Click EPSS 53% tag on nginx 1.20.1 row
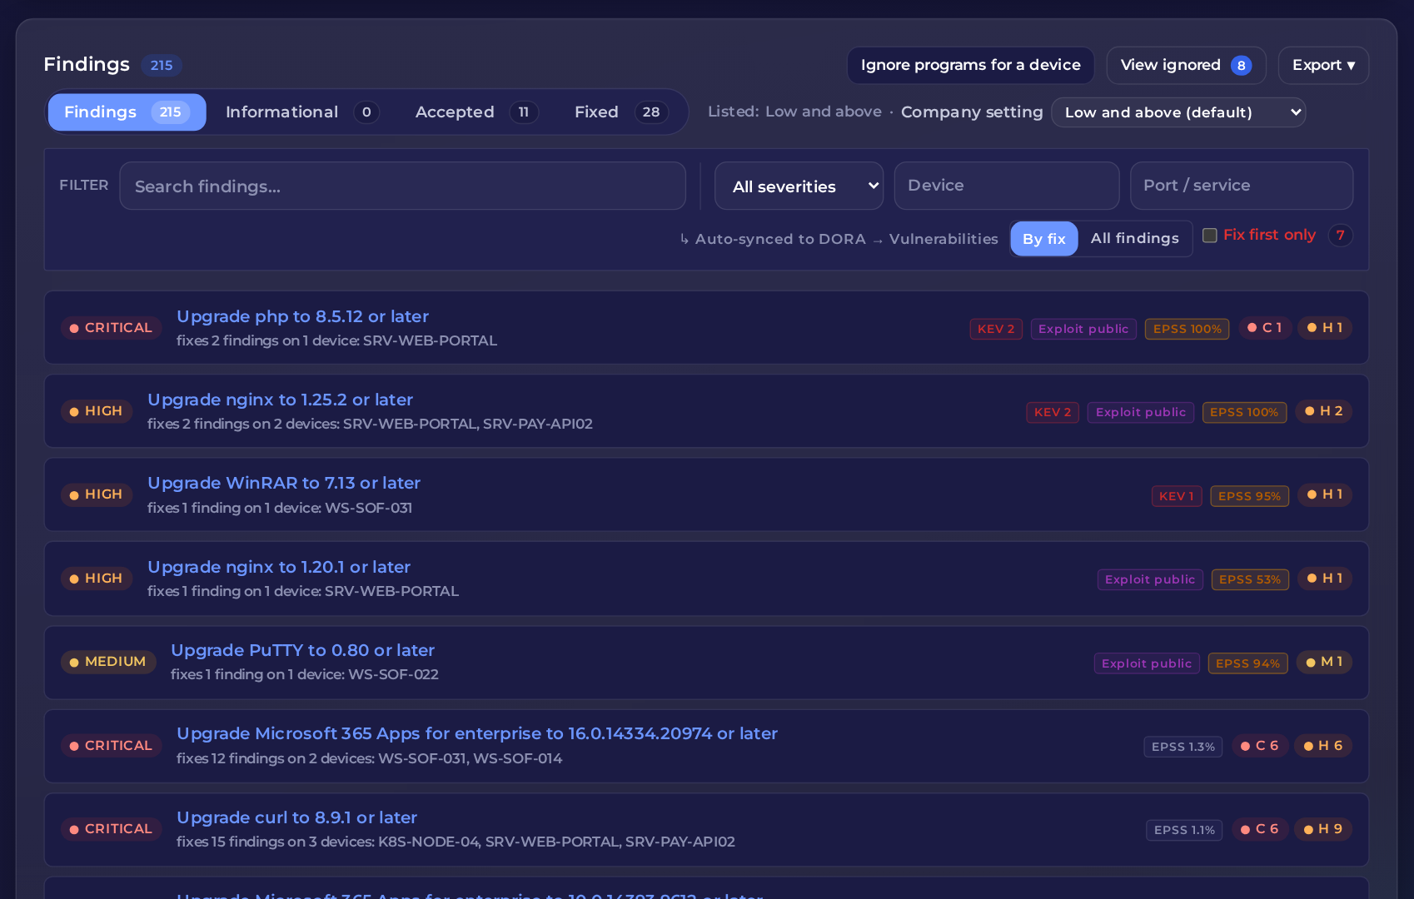Viewport: 1414px width, 899px height. click(x=1250, y=579)
